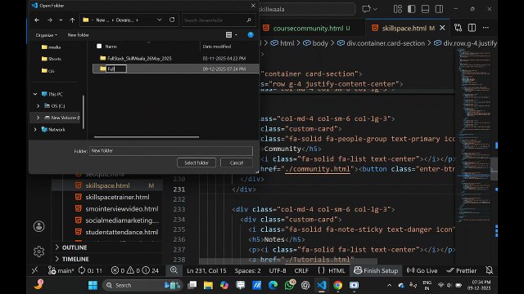
Task: Go back in Open Folder dialog
Action: click(37, 20)
